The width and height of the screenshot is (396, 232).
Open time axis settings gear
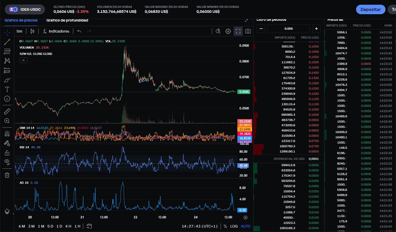[x=245, y=217]
